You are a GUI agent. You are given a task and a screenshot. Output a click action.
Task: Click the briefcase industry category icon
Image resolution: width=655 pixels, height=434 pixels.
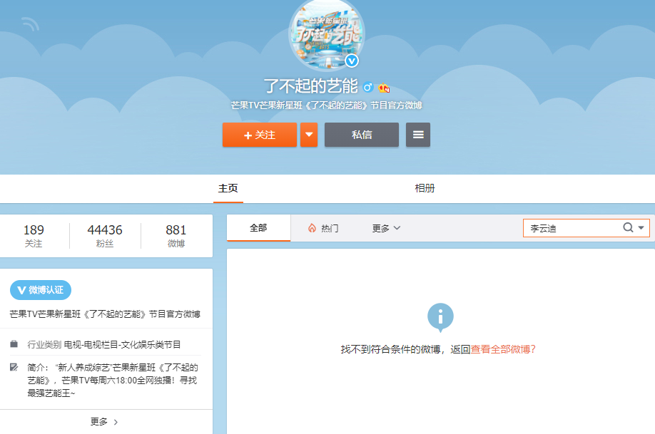point(14,344)
